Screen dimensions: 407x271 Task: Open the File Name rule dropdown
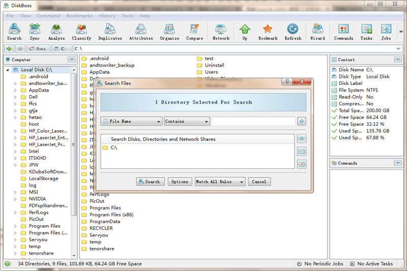pyautogui.click(x=131, y=122)
